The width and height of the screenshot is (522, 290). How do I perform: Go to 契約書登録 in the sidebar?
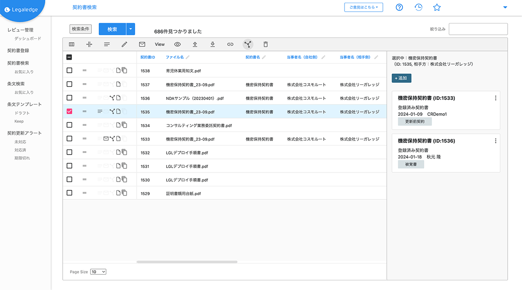coord(18,51)
